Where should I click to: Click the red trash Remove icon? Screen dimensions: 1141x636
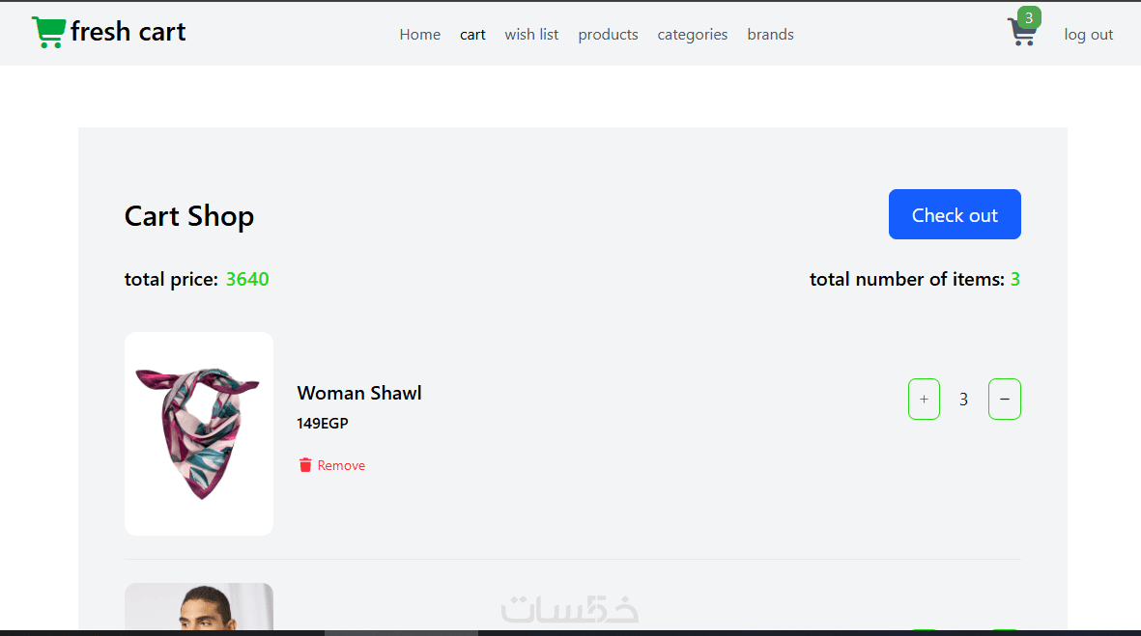click(x=305, y=465)
